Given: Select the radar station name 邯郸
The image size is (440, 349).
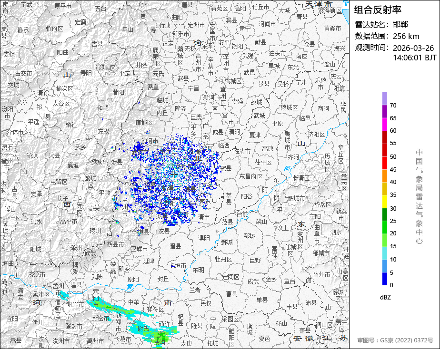Looking at the screenshot, I should 400,24.
